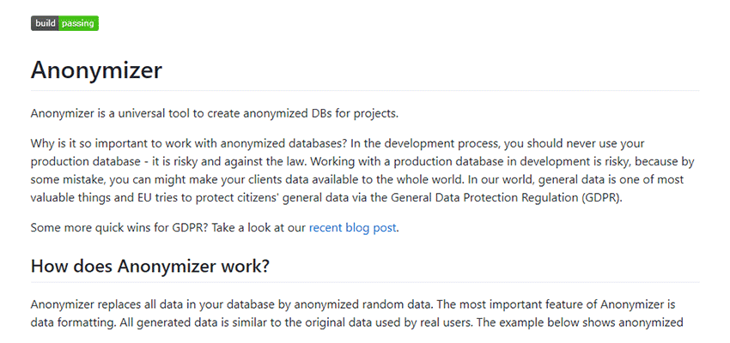730x343 pixels.
Task: Click the divider under "How does Anonymizer work?"
Action: (x=365, y=282)
